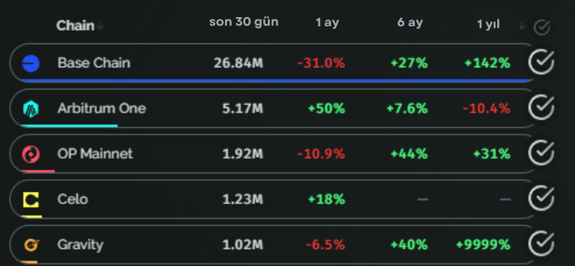
Task: Click the +7.6% value in Arbitrum One row
Action: click(x=407, y=108)
